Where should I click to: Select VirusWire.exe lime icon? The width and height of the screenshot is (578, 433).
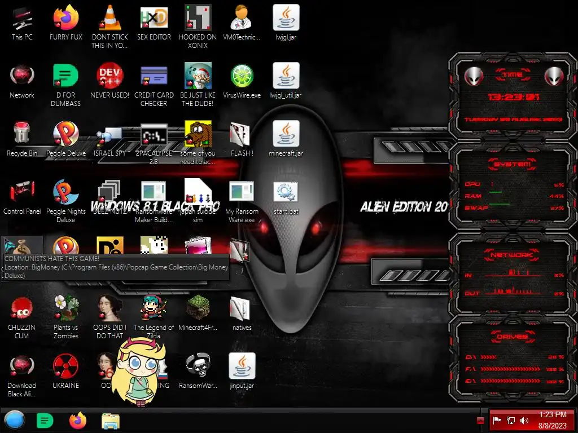click(x=242, y=76)
